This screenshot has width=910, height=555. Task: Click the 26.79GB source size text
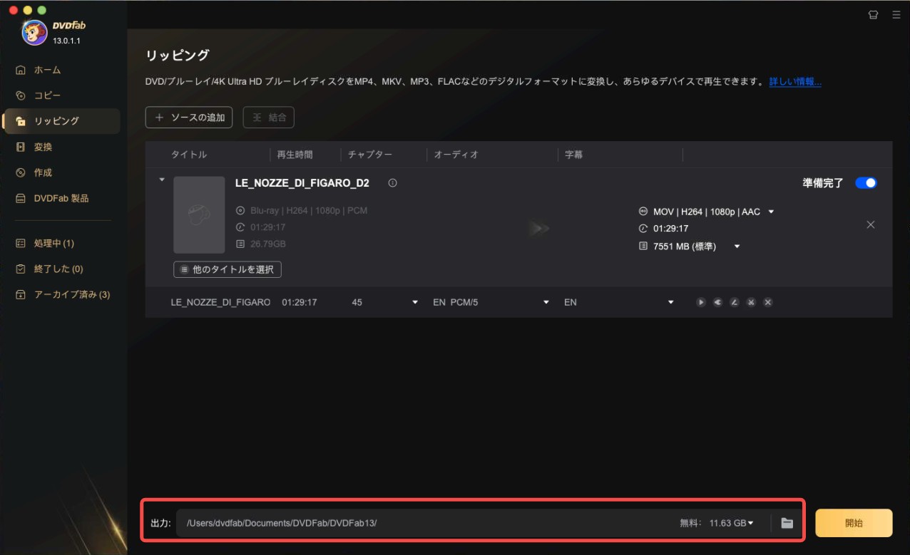[x=268, y=244]
